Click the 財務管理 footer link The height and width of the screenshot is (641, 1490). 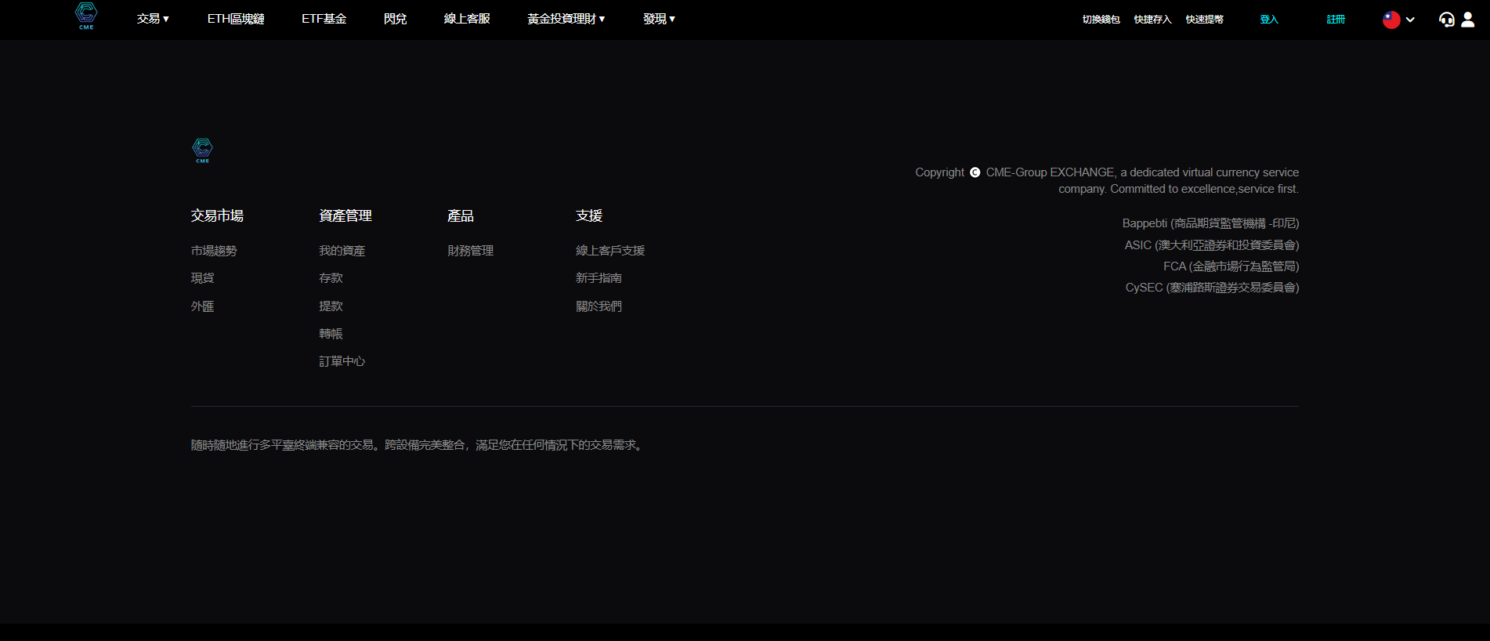pyautogui.click(x=470, y=251)
